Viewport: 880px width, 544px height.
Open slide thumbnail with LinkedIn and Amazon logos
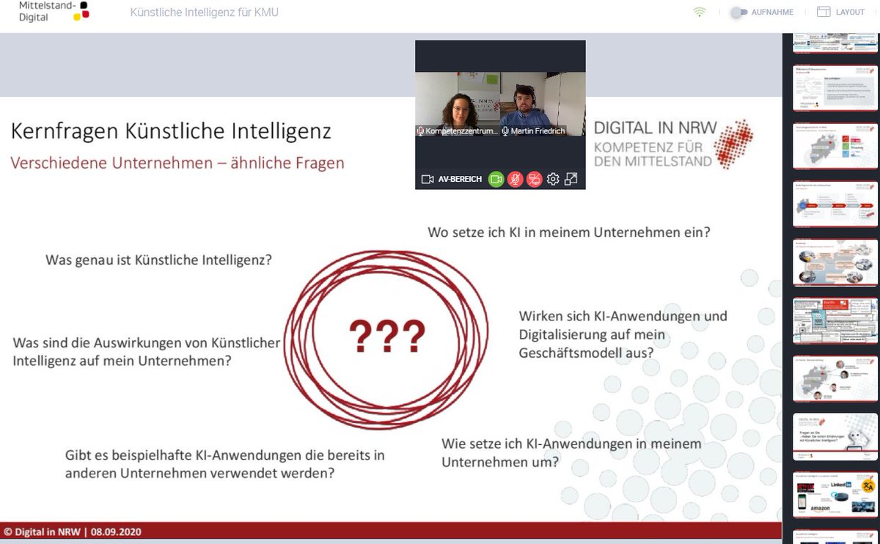click(835, 495)
